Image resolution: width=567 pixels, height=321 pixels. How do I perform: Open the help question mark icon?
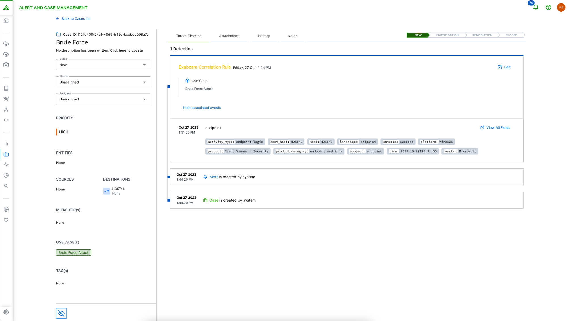click(x=548, y=8)
